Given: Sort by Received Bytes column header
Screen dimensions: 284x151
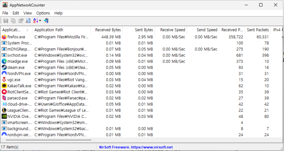Looking at the screenshot, I should click(106, 30).
